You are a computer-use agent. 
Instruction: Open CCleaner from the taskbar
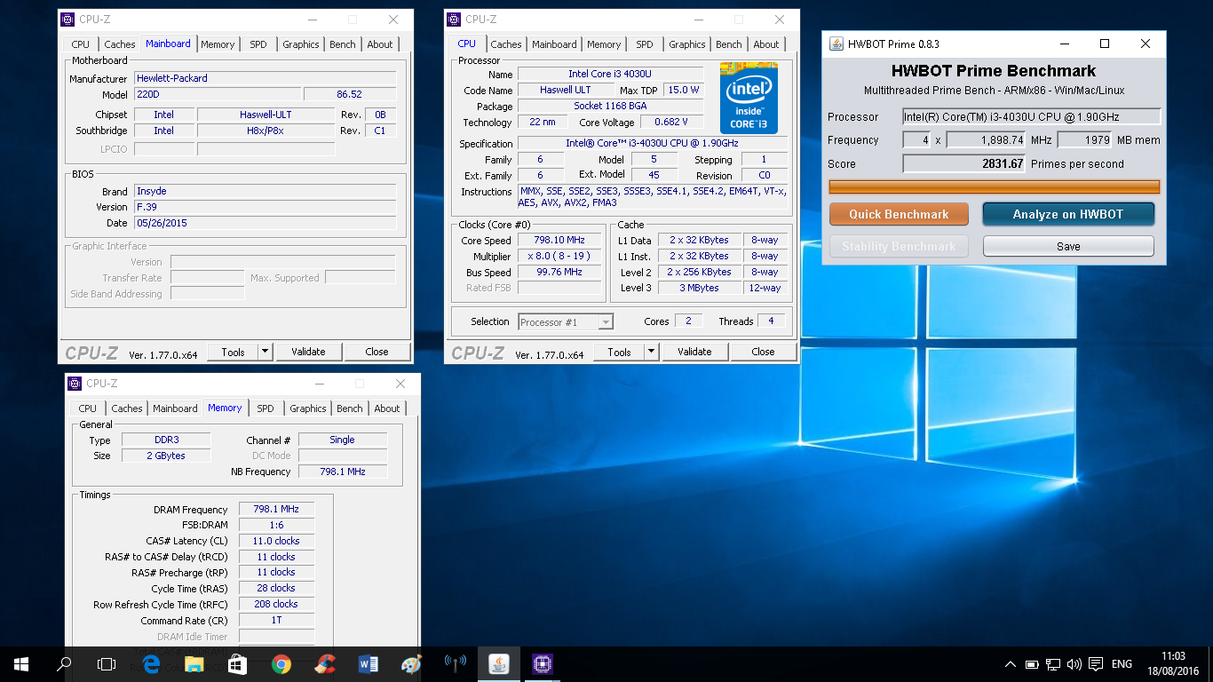coord(324,663)
